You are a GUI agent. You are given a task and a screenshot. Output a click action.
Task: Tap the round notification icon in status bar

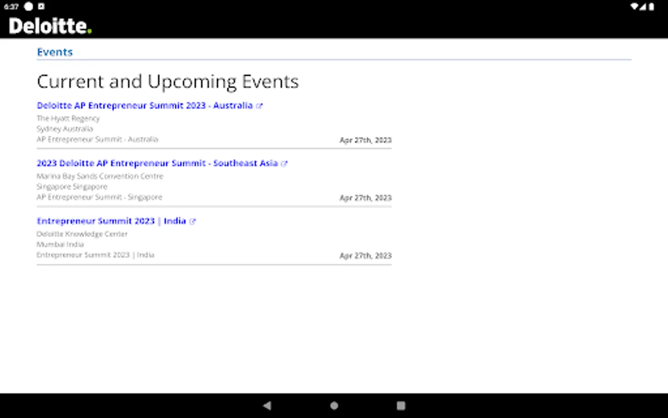tap(29, 7)
